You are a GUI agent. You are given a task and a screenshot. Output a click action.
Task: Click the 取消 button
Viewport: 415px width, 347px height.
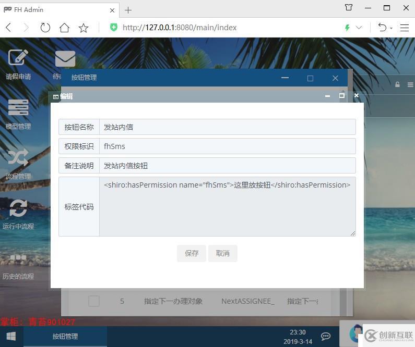(222, 253)
